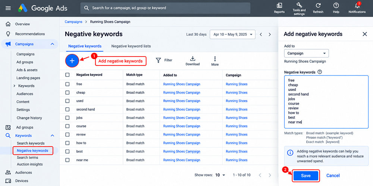
Task: Click the Save button
Action: (306, 176)
